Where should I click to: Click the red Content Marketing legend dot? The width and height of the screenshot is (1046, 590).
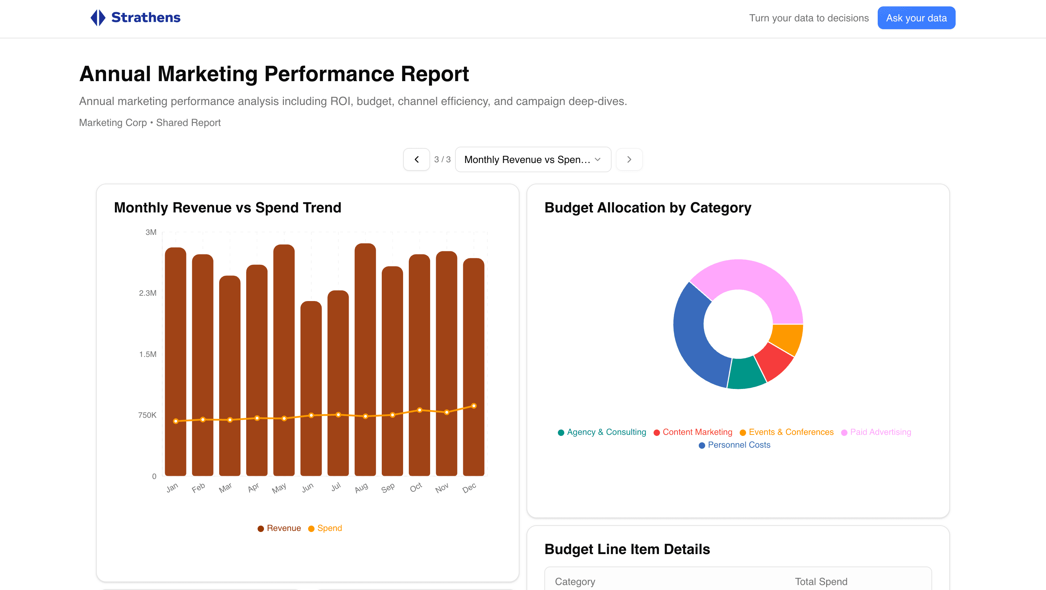point(656,432)
